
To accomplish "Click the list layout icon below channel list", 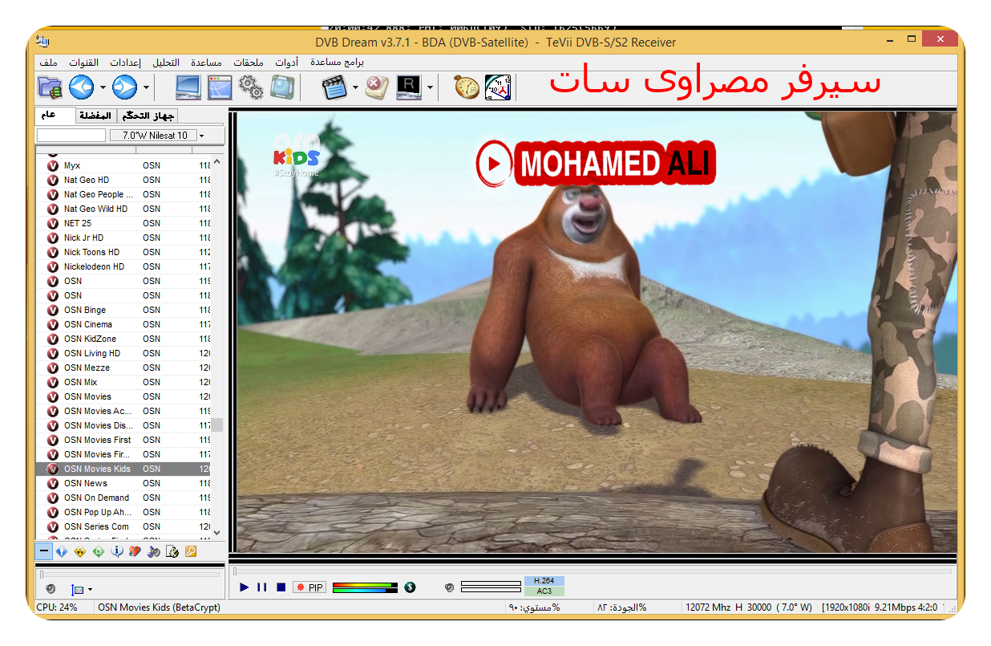I will click(x=77, y=589).
